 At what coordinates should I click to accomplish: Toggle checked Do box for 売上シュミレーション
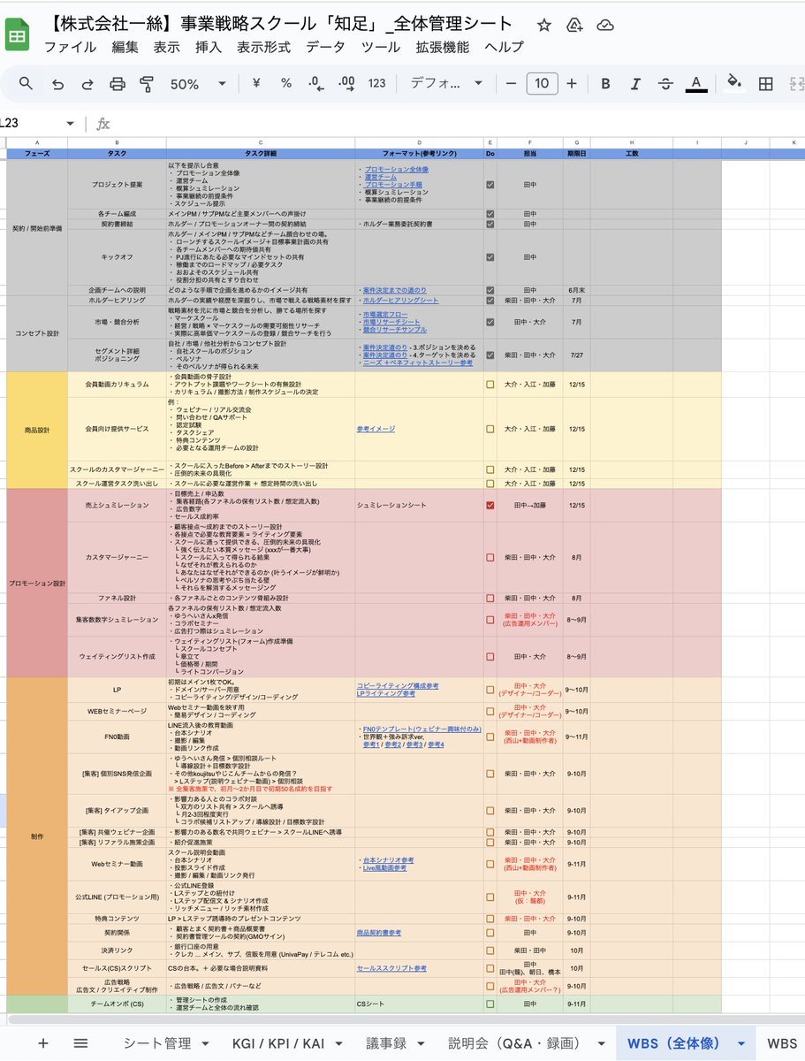[x=490, y=505]
